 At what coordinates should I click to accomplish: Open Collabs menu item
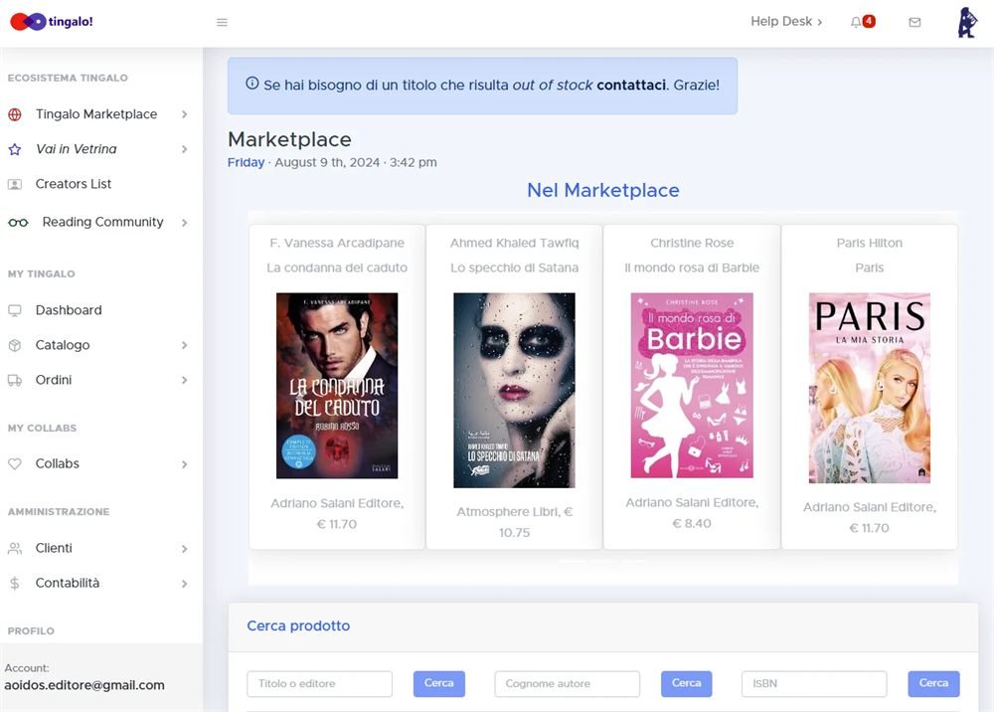pos(57,463)
